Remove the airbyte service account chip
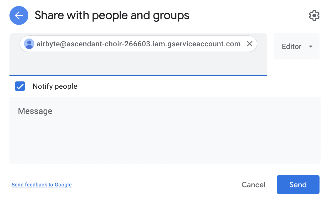This screenshot has width=329, height=199. click(x=250, y=44)
